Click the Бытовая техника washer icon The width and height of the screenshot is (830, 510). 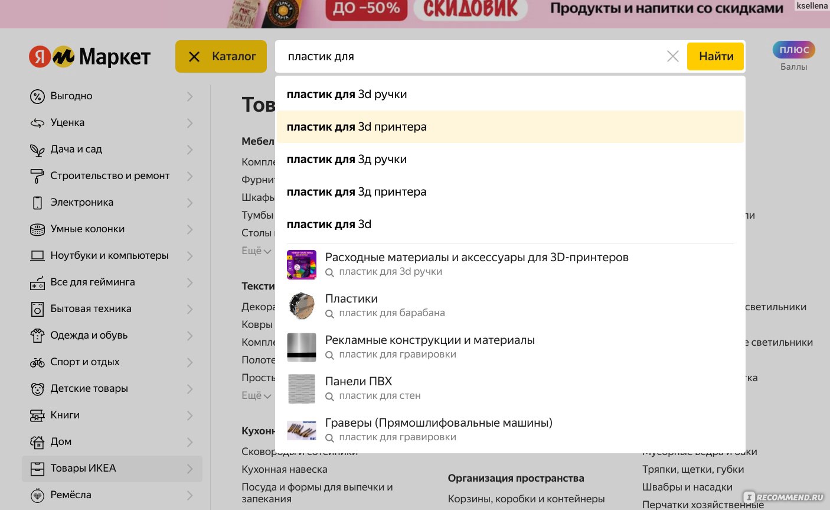pyautogui.click(x=37, y=309)
